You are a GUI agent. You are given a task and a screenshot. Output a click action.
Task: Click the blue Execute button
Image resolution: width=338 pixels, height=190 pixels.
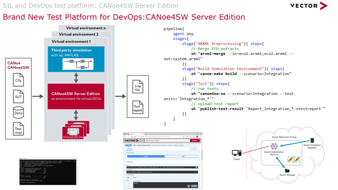(x=146, y=156)
